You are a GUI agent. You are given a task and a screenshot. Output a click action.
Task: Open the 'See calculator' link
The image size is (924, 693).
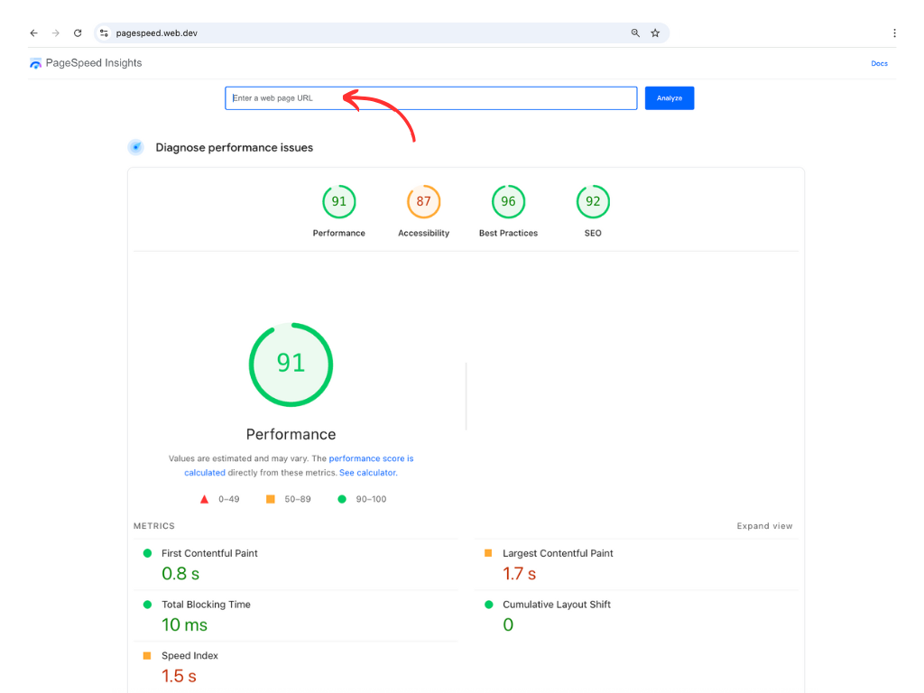[x=368, y=473]
